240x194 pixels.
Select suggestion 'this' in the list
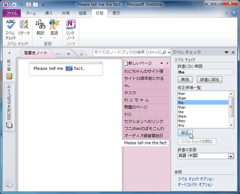pyautogui.click(x=203, y=125)
